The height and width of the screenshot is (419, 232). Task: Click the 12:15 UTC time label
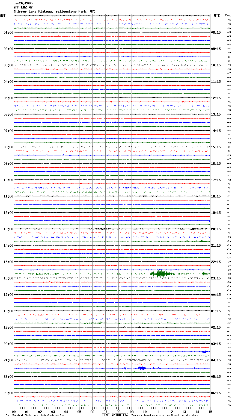click(216, 98)
